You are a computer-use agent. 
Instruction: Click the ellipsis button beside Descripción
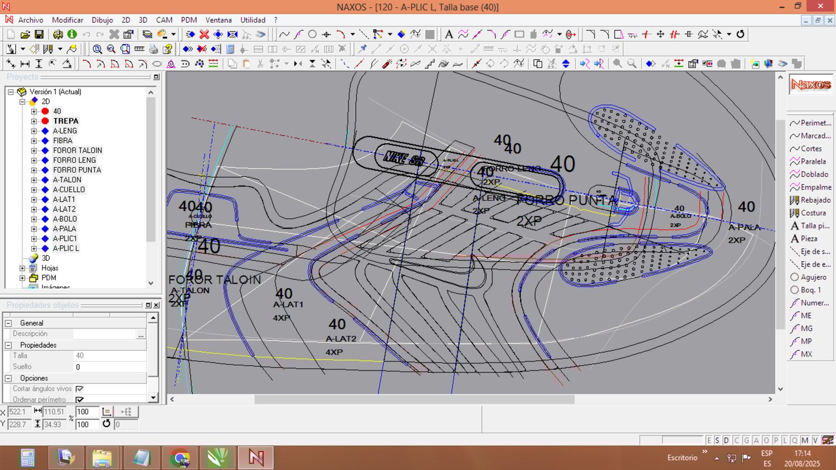pyautogui.click(x=141, y=334)
